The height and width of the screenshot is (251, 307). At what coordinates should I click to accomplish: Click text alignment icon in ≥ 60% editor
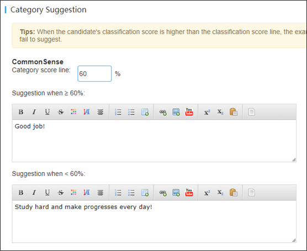coord(100,112)
